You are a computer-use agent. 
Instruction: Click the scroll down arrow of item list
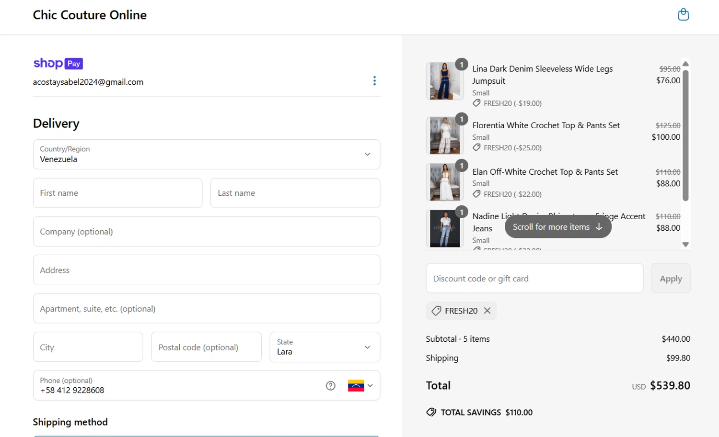[685, 245]
